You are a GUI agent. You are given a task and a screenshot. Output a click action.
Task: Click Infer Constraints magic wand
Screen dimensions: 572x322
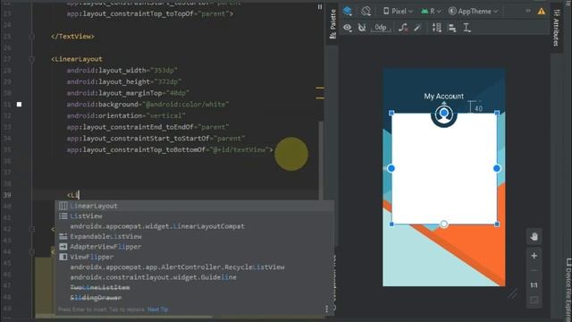[x=417, y=28]
